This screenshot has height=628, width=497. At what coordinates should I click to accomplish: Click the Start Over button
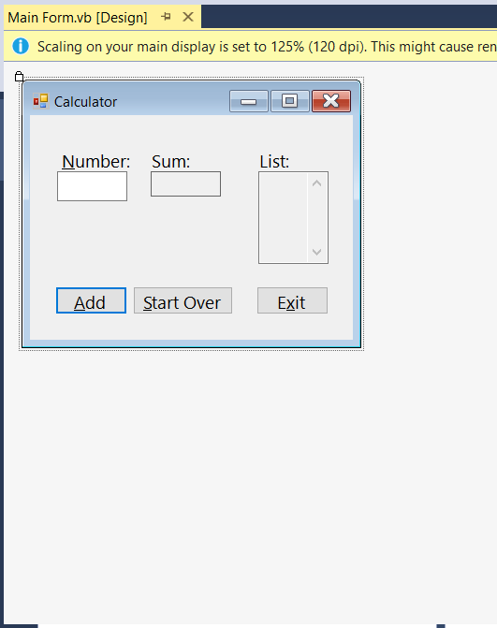[183, 300]
